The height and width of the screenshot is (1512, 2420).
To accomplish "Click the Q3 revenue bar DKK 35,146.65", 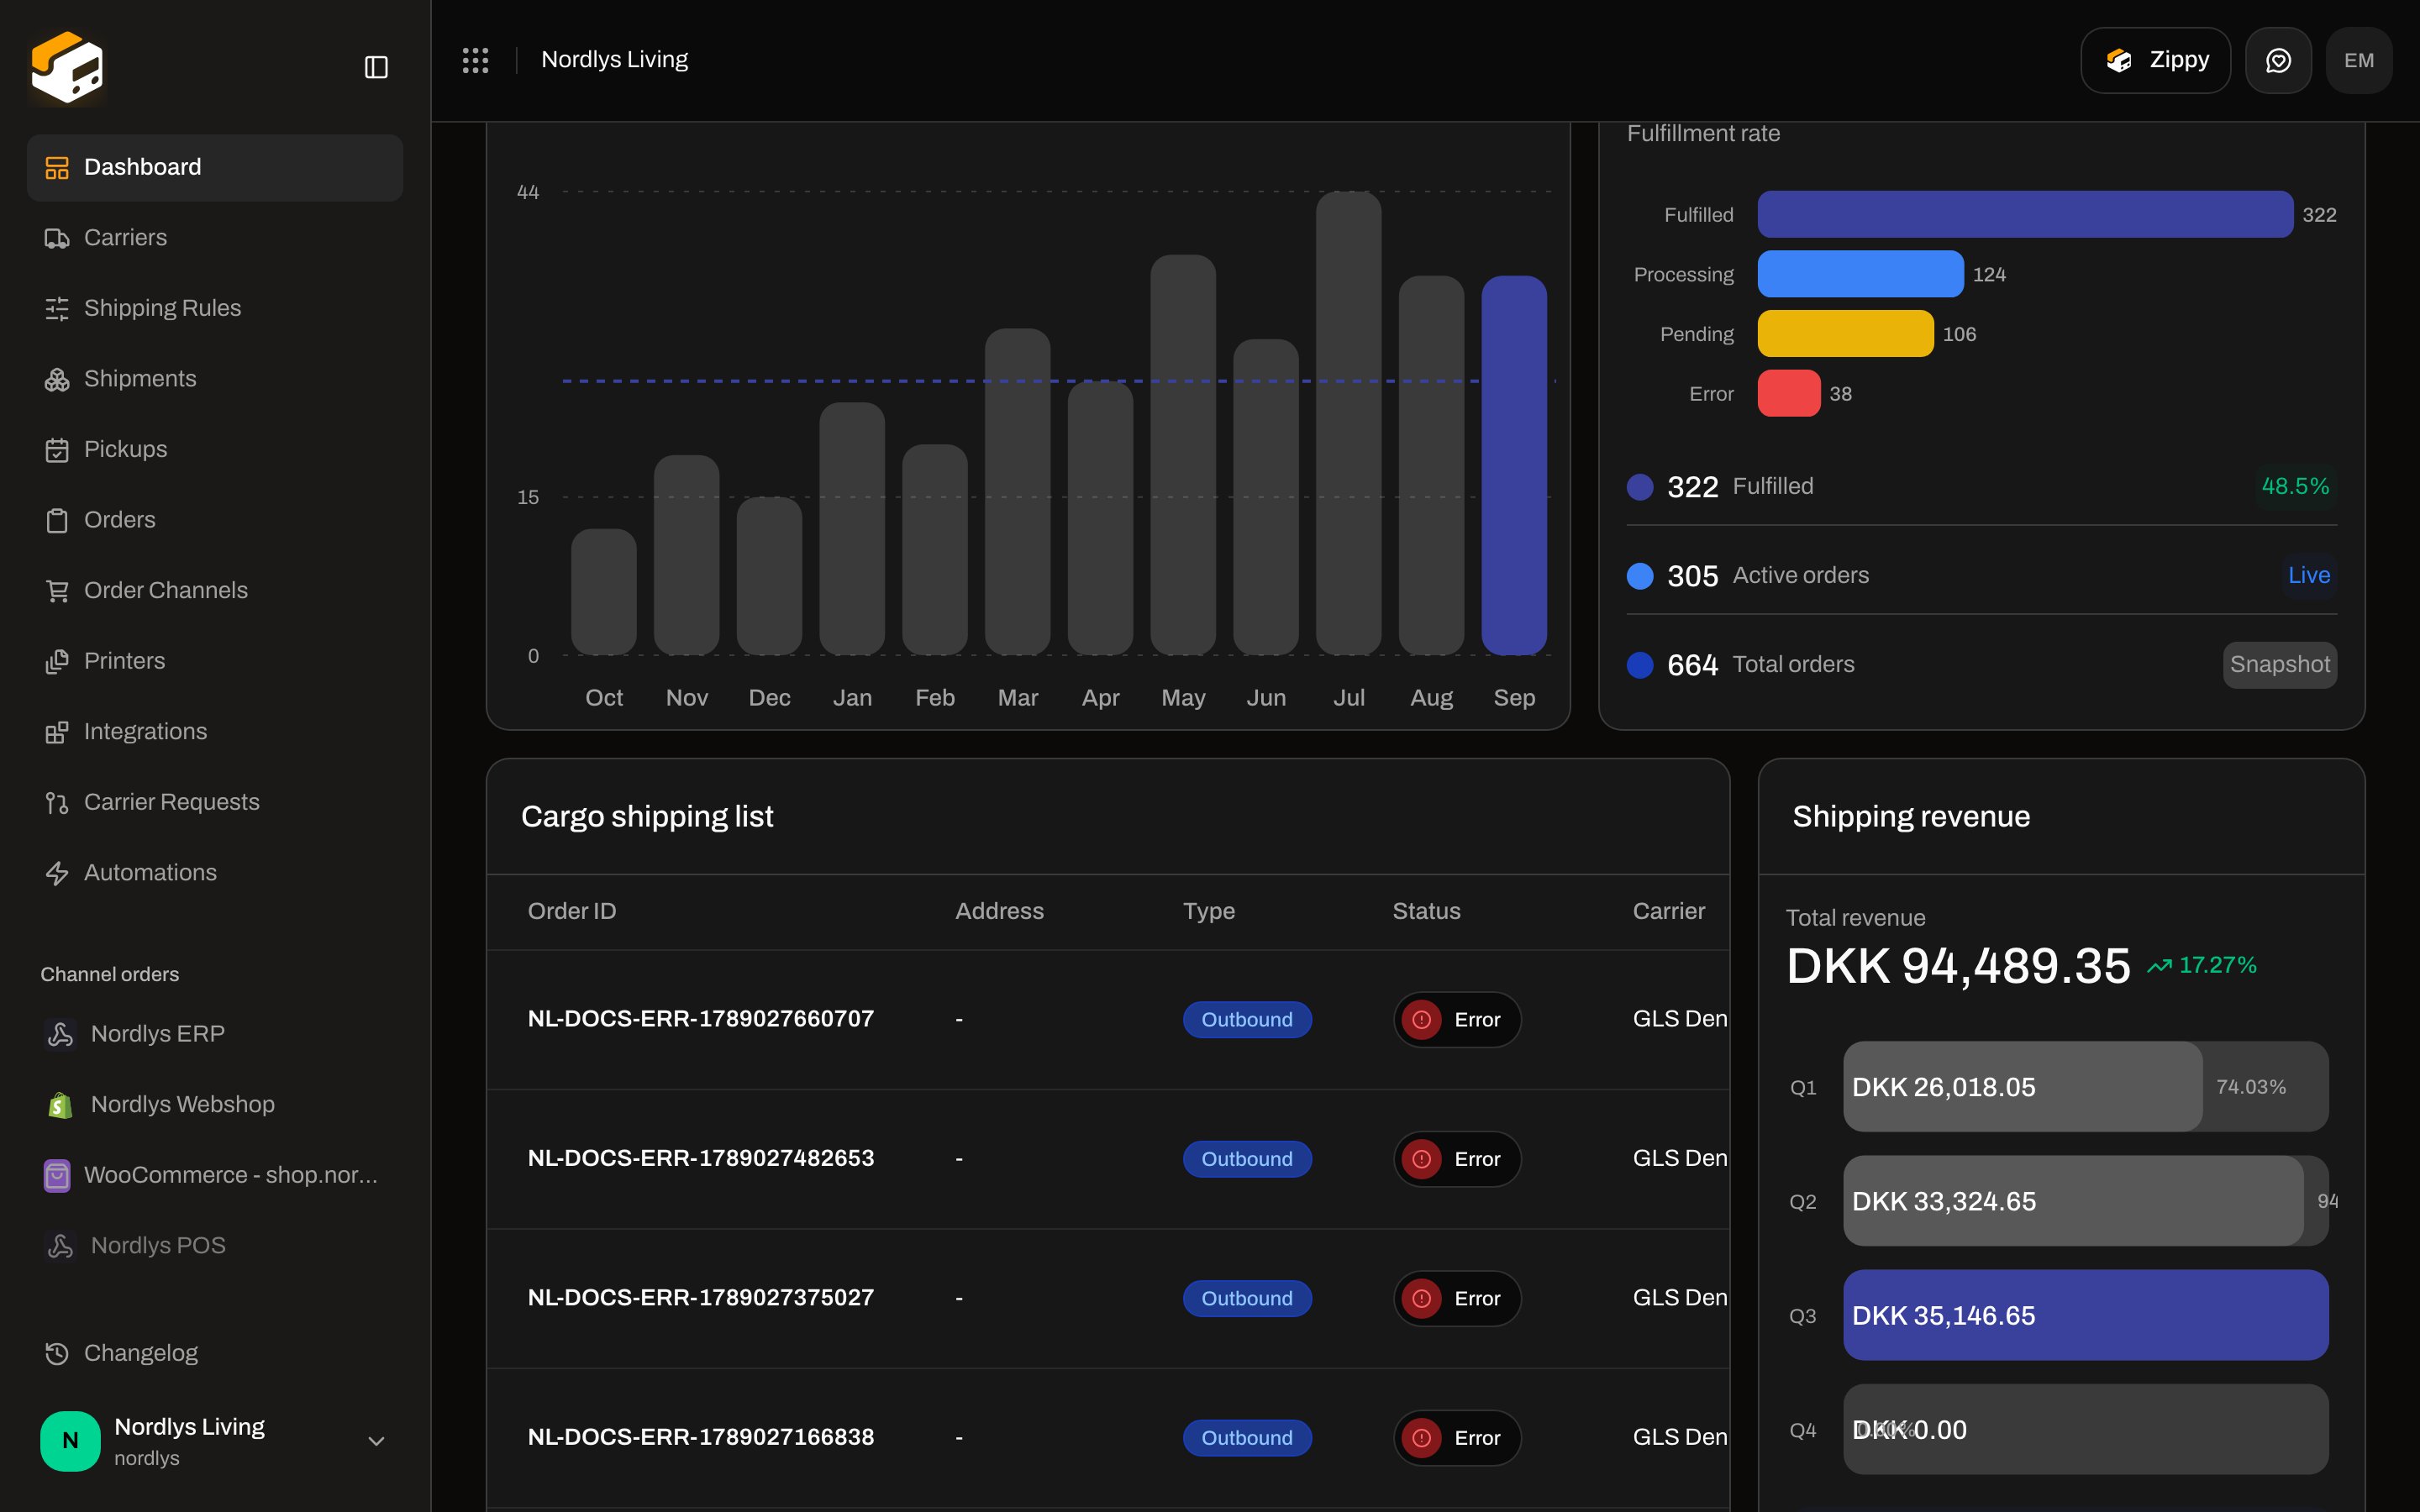I will (2086, 1315).
